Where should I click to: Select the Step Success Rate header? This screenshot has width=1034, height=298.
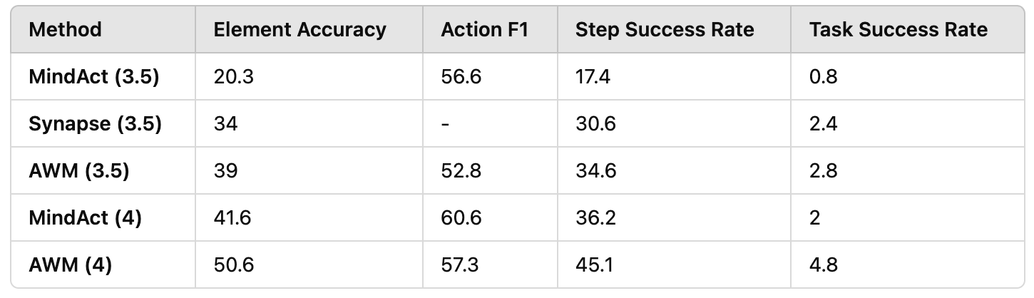pyautogui.click(x=665, y=30)
